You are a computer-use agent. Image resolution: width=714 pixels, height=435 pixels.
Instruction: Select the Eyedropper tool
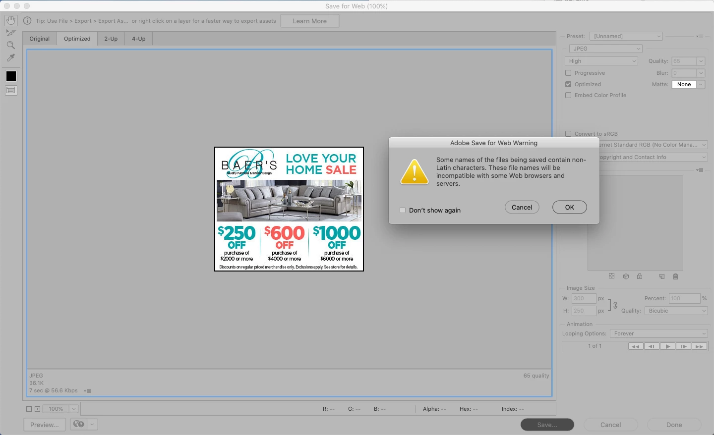pos(11,57)
